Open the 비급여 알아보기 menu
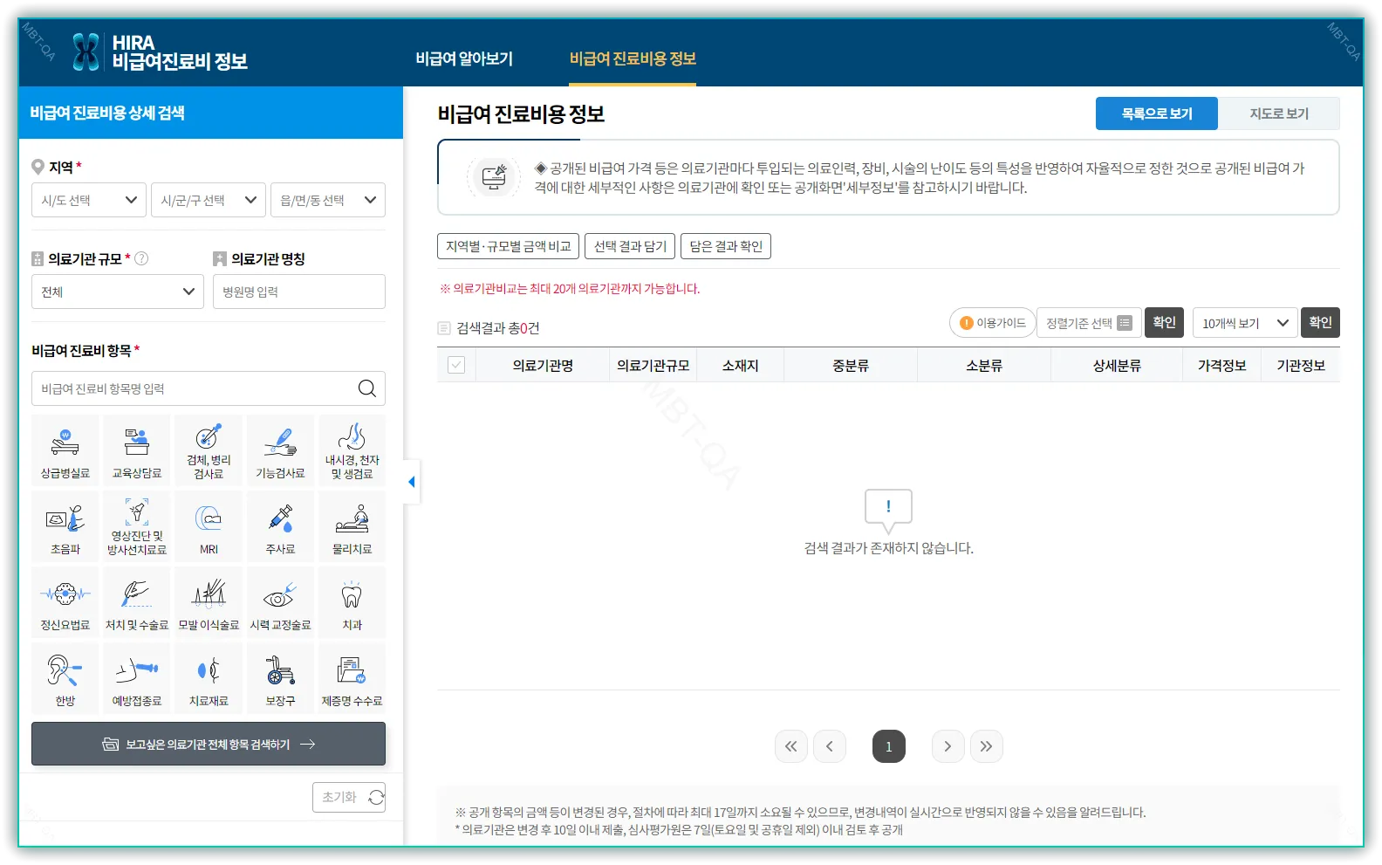 (x=464, y=58)
